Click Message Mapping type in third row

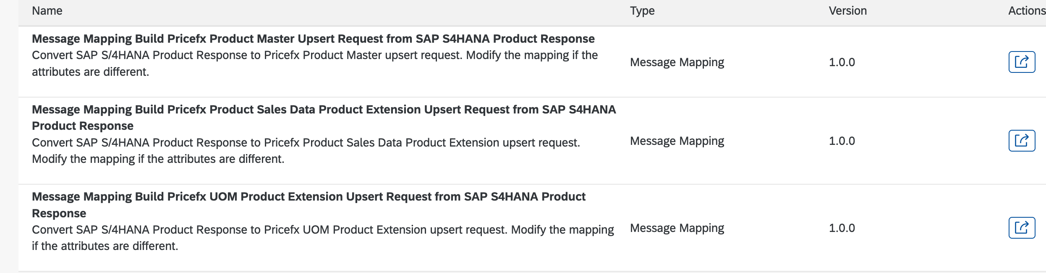[x=677, y=228]
